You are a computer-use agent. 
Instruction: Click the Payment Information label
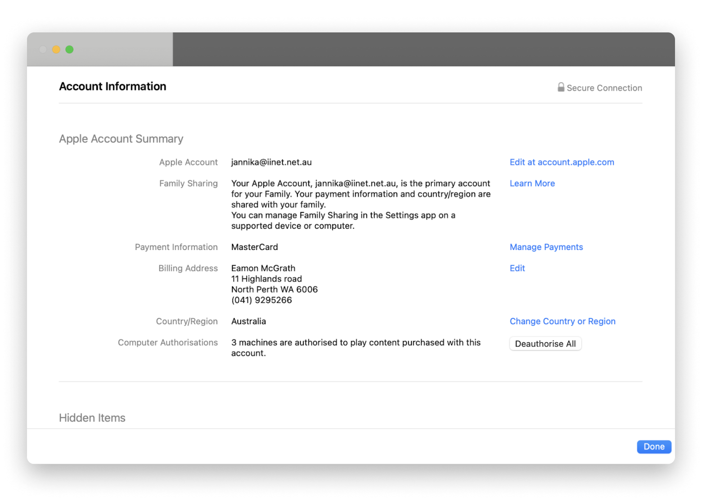pyautogui.click(x=176, y=247)
